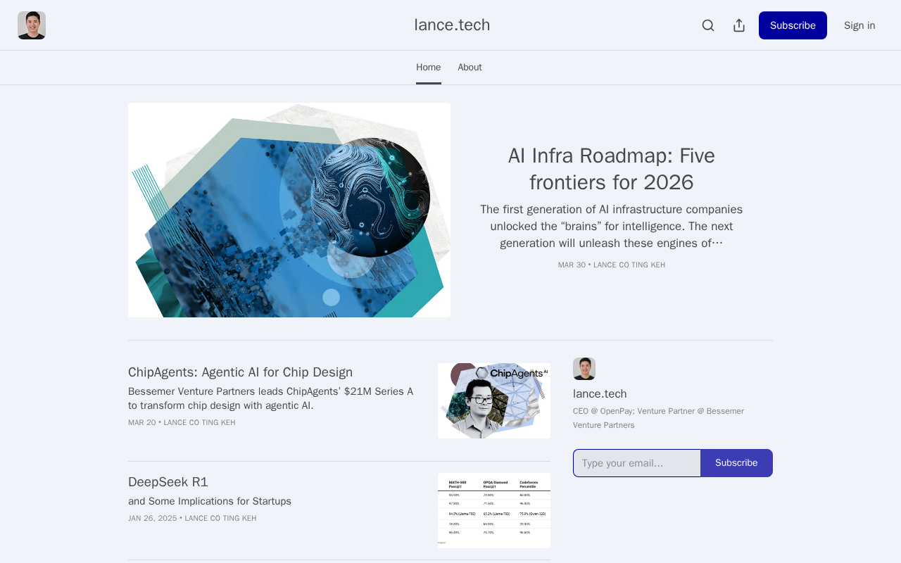Image resolution: width=901 pixels, height=563 pixels.
Task: Open the 'DeepSeek R1' post title
Action: pos(168,482)
